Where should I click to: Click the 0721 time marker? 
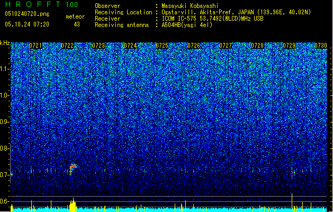point(35,46)
